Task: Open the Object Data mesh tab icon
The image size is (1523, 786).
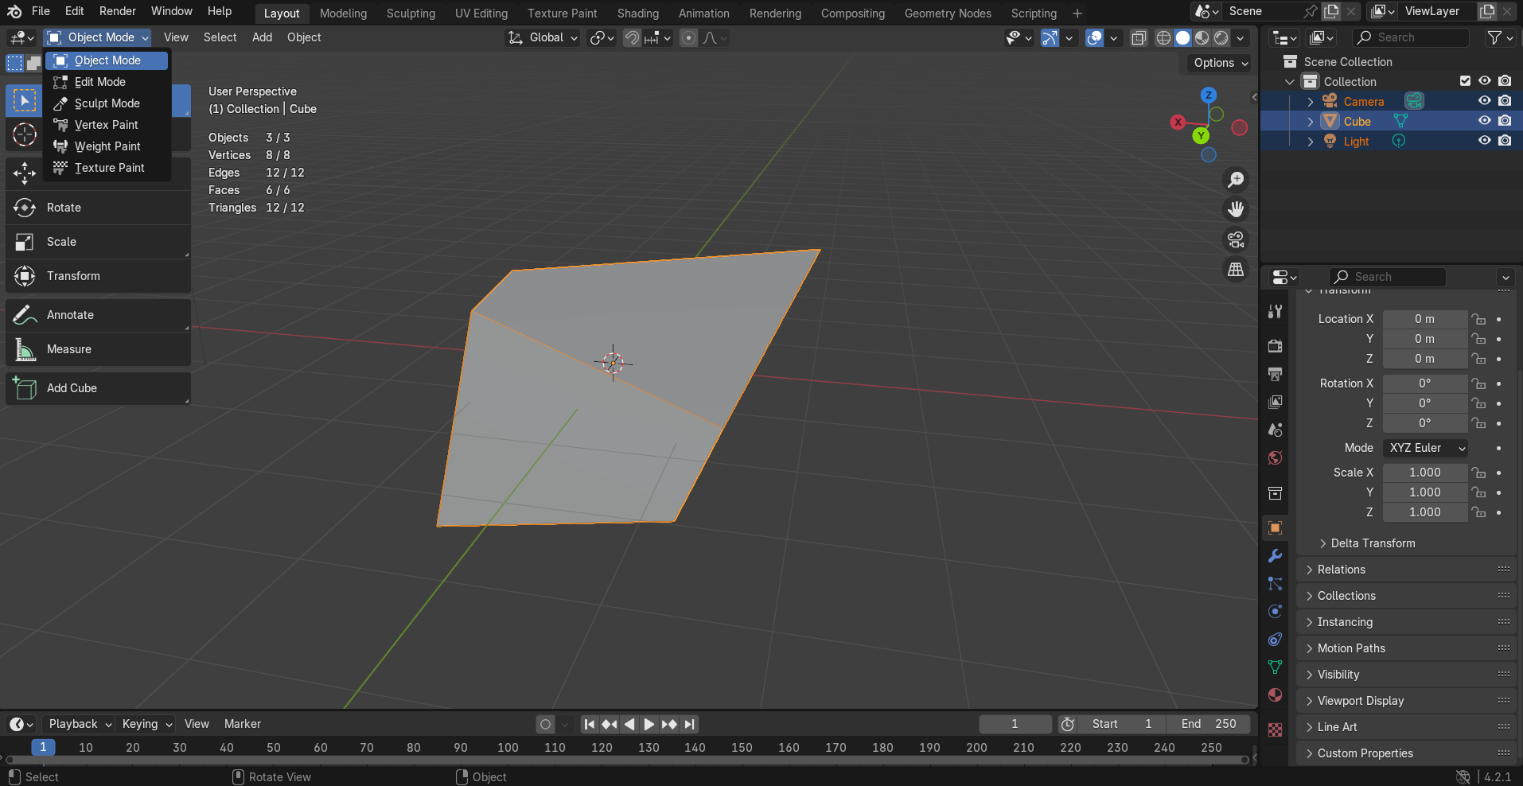Action: (1275, 667)
